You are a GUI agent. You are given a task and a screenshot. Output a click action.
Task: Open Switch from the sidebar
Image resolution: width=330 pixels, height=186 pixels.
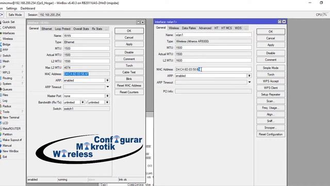[7, 56]
